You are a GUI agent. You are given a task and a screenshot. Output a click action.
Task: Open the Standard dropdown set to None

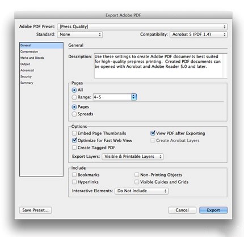(x=80, y=35)
